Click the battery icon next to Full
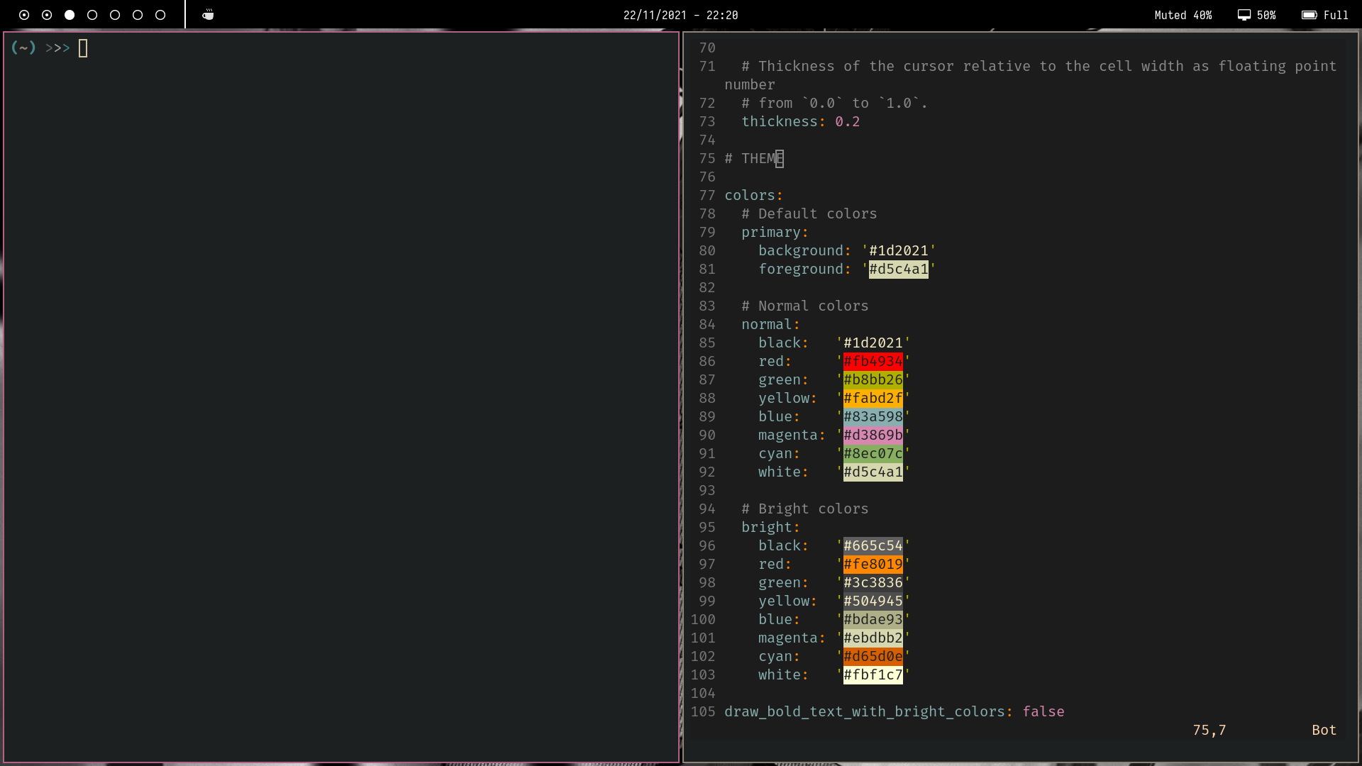The width and height of the screenshot is (1362, 766). pyautogui.click(x=1310, y=14)
